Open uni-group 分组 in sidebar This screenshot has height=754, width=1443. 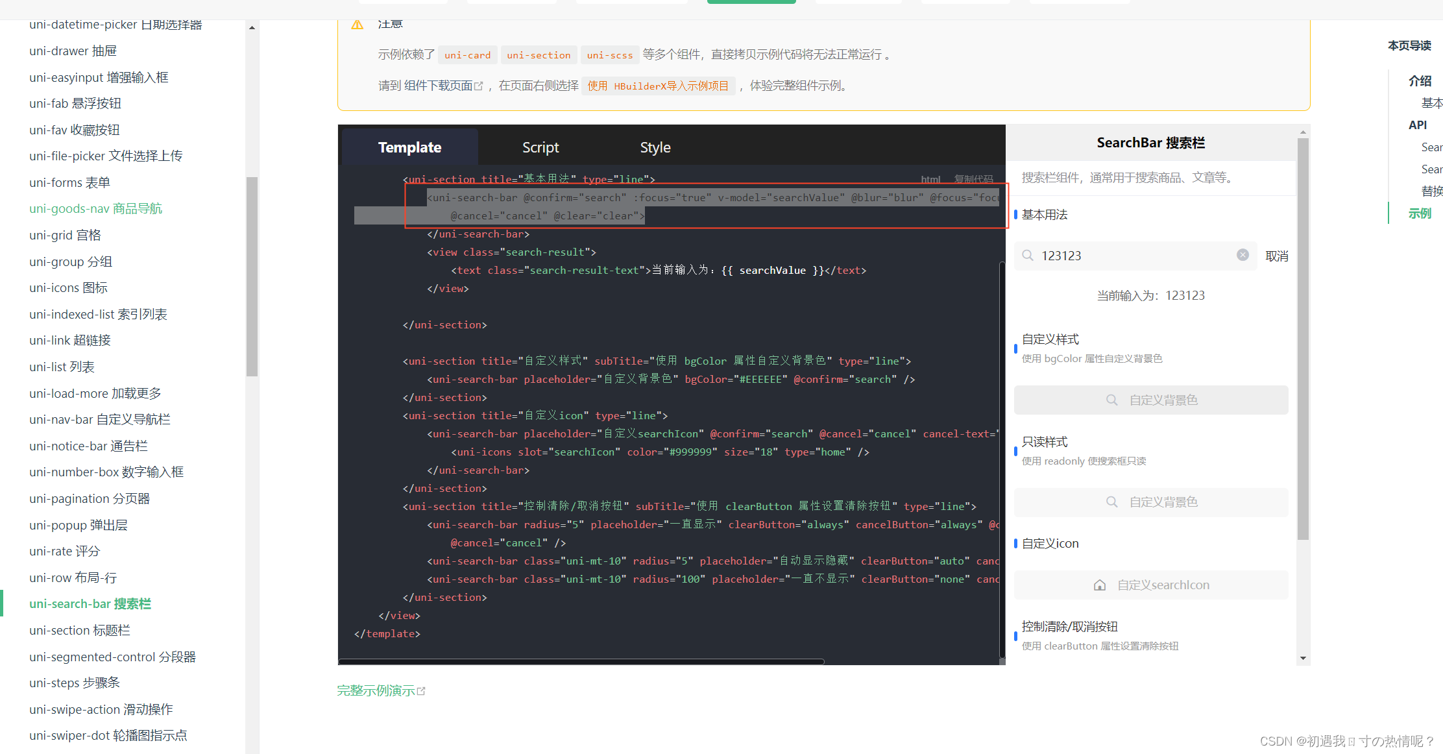click(x=71, y=261)
